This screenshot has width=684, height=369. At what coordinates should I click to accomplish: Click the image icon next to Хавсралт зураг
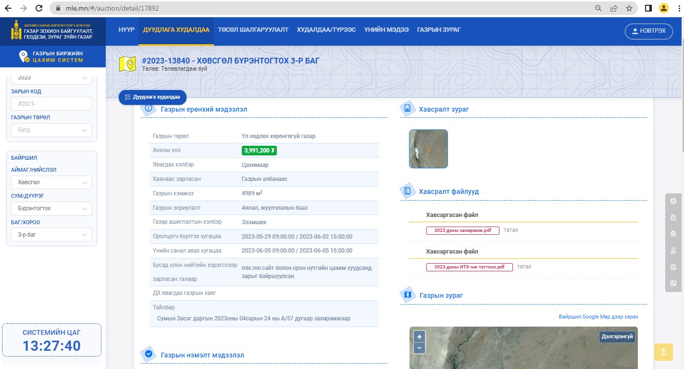click(x=408, y=109)
